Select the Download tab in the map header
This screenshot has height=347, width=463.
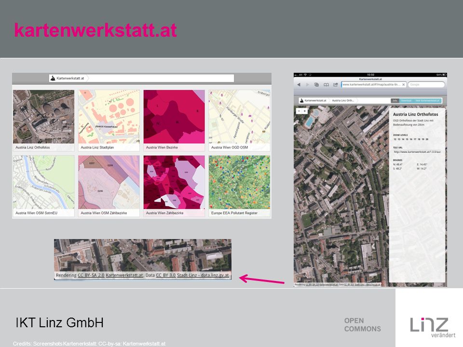(x=406, y=101)
